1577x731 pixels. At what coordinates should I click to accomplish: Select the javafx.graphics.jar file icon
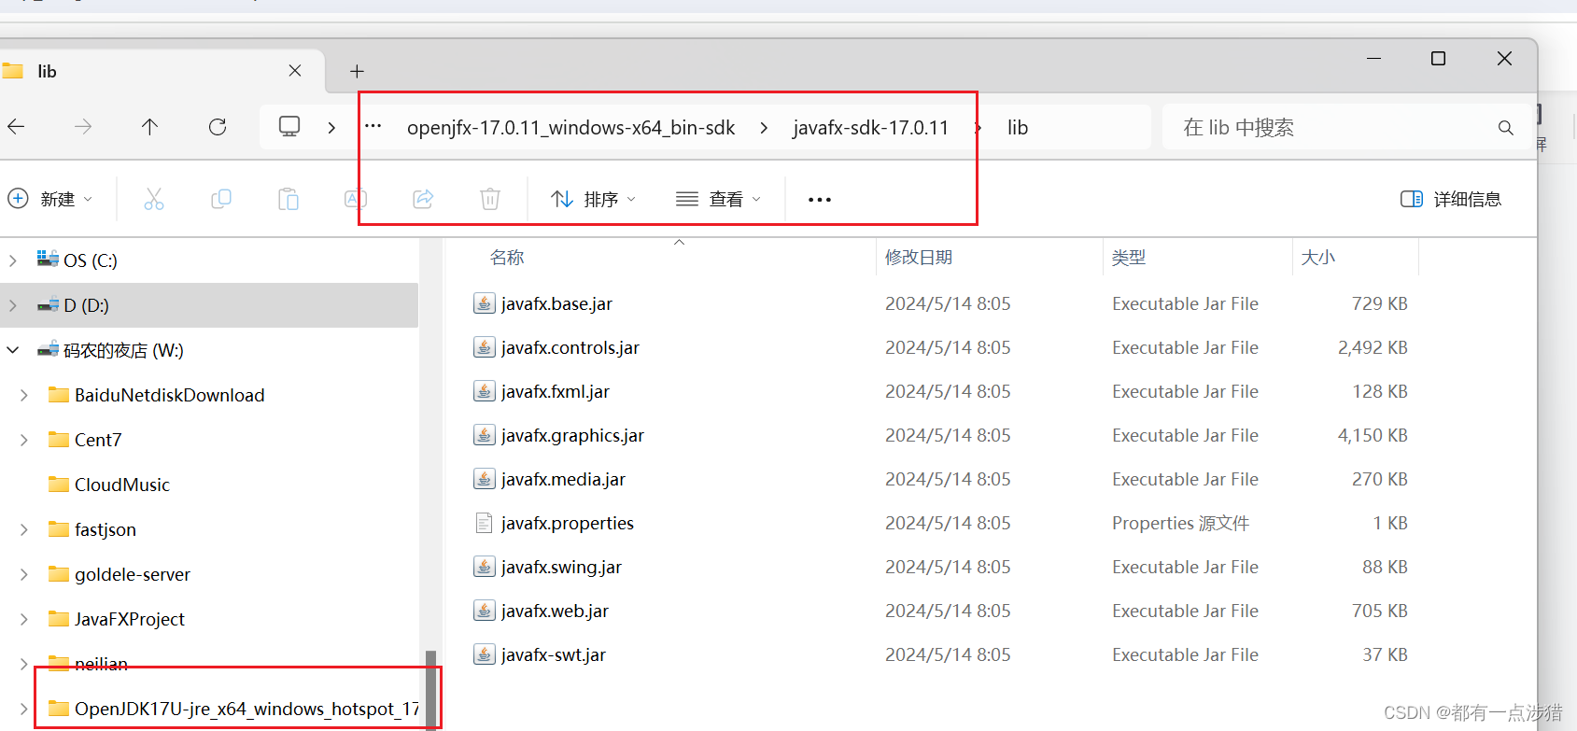484,435
